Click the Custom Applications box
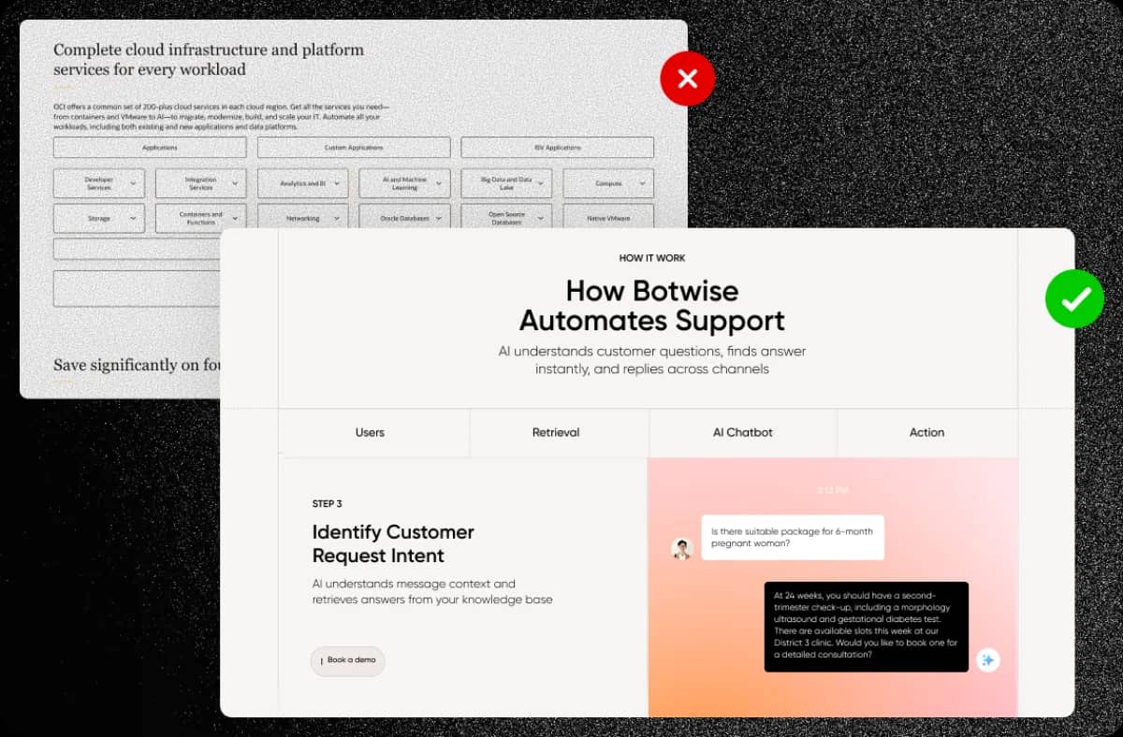 tap(354, 148)
